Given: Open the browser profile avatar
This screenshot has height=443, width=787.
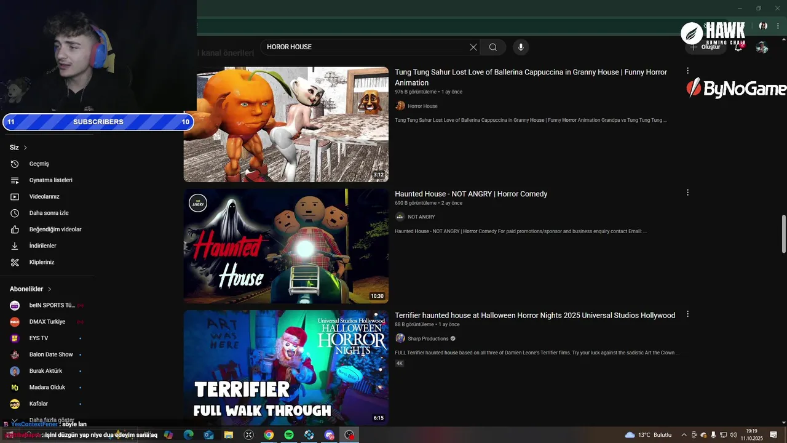Looking at the screenshot, I should [763, 26].
